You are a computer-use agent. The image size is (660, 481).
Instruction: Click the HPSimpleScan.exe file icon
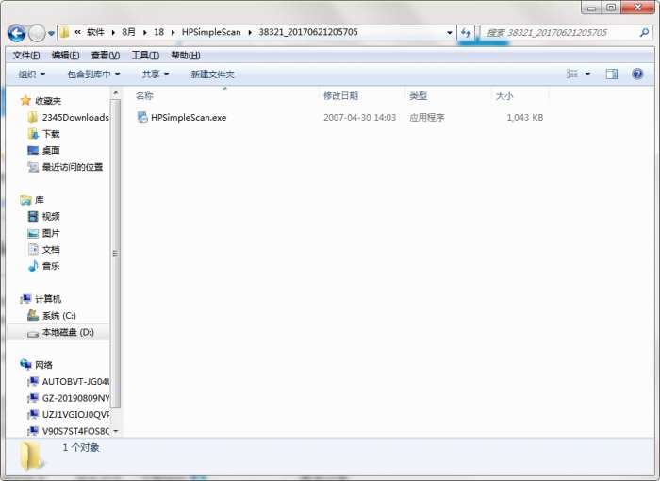coord(142,117)
